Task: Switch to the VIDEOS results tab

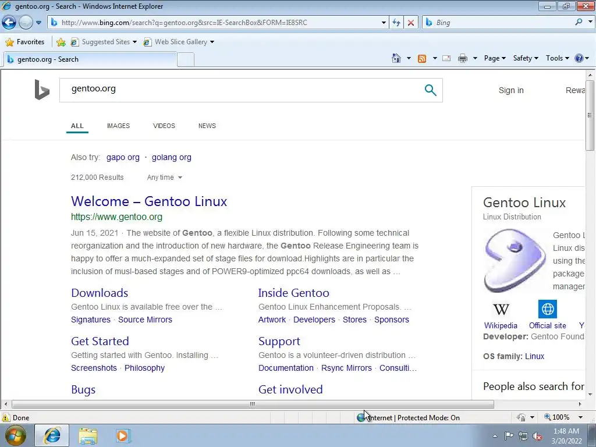Action: [164, 126]
